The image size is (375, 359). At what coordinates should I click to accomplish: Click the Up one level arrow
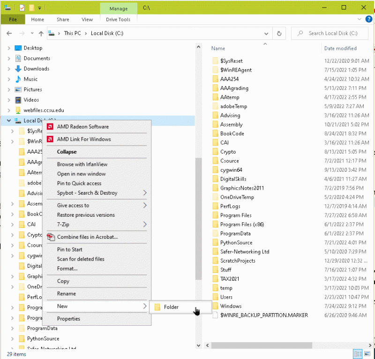(41, 33)
